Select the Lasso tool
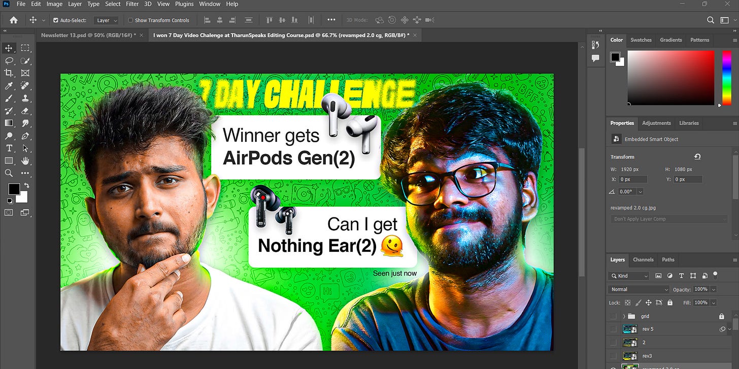Image resolution: width=739 pixels, height=369 pixels. (9, 61)
